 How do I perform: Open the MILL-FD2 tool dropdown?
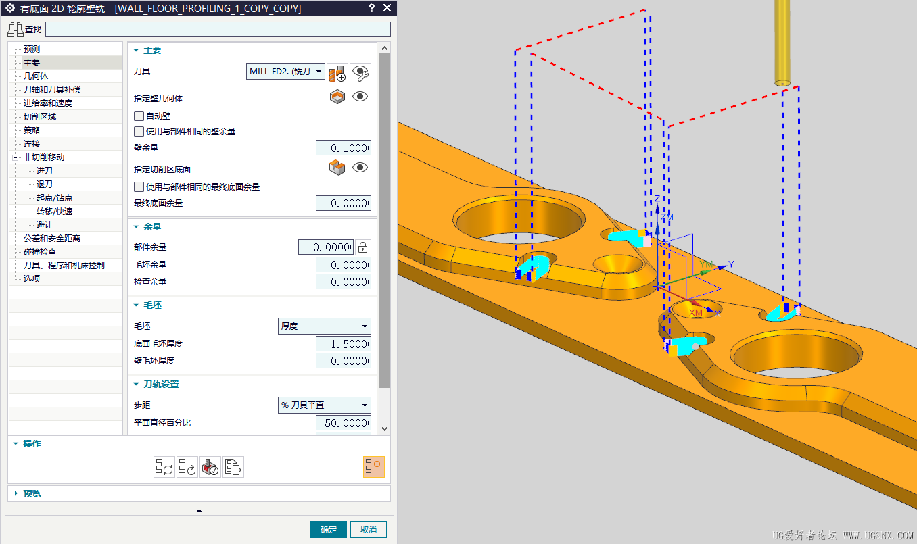click(x=285, y=72)
